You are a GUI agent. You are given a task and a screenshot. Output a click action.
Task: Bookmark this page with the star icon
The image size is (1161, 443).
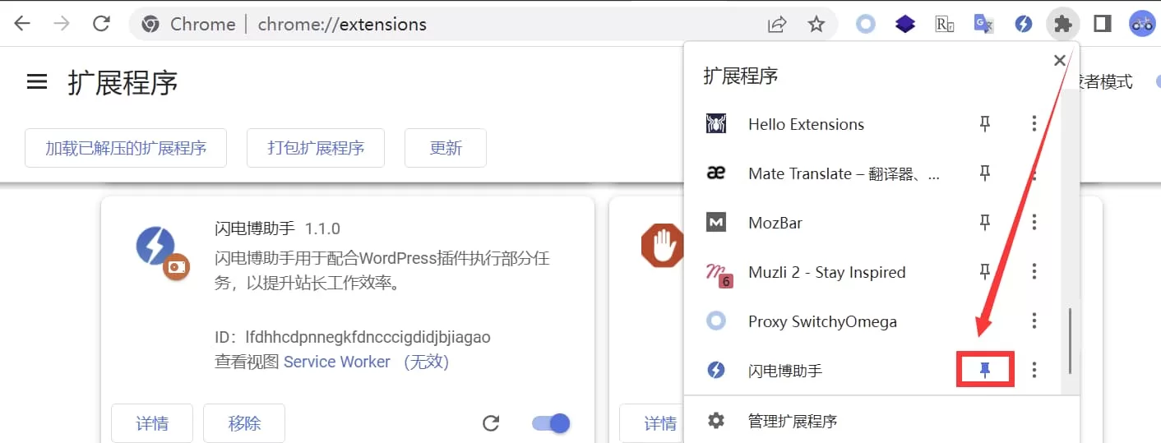click(816, 25)
